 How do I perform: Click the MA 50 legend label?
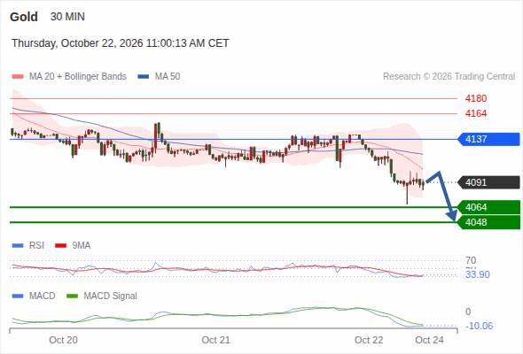tap(168, 77)
